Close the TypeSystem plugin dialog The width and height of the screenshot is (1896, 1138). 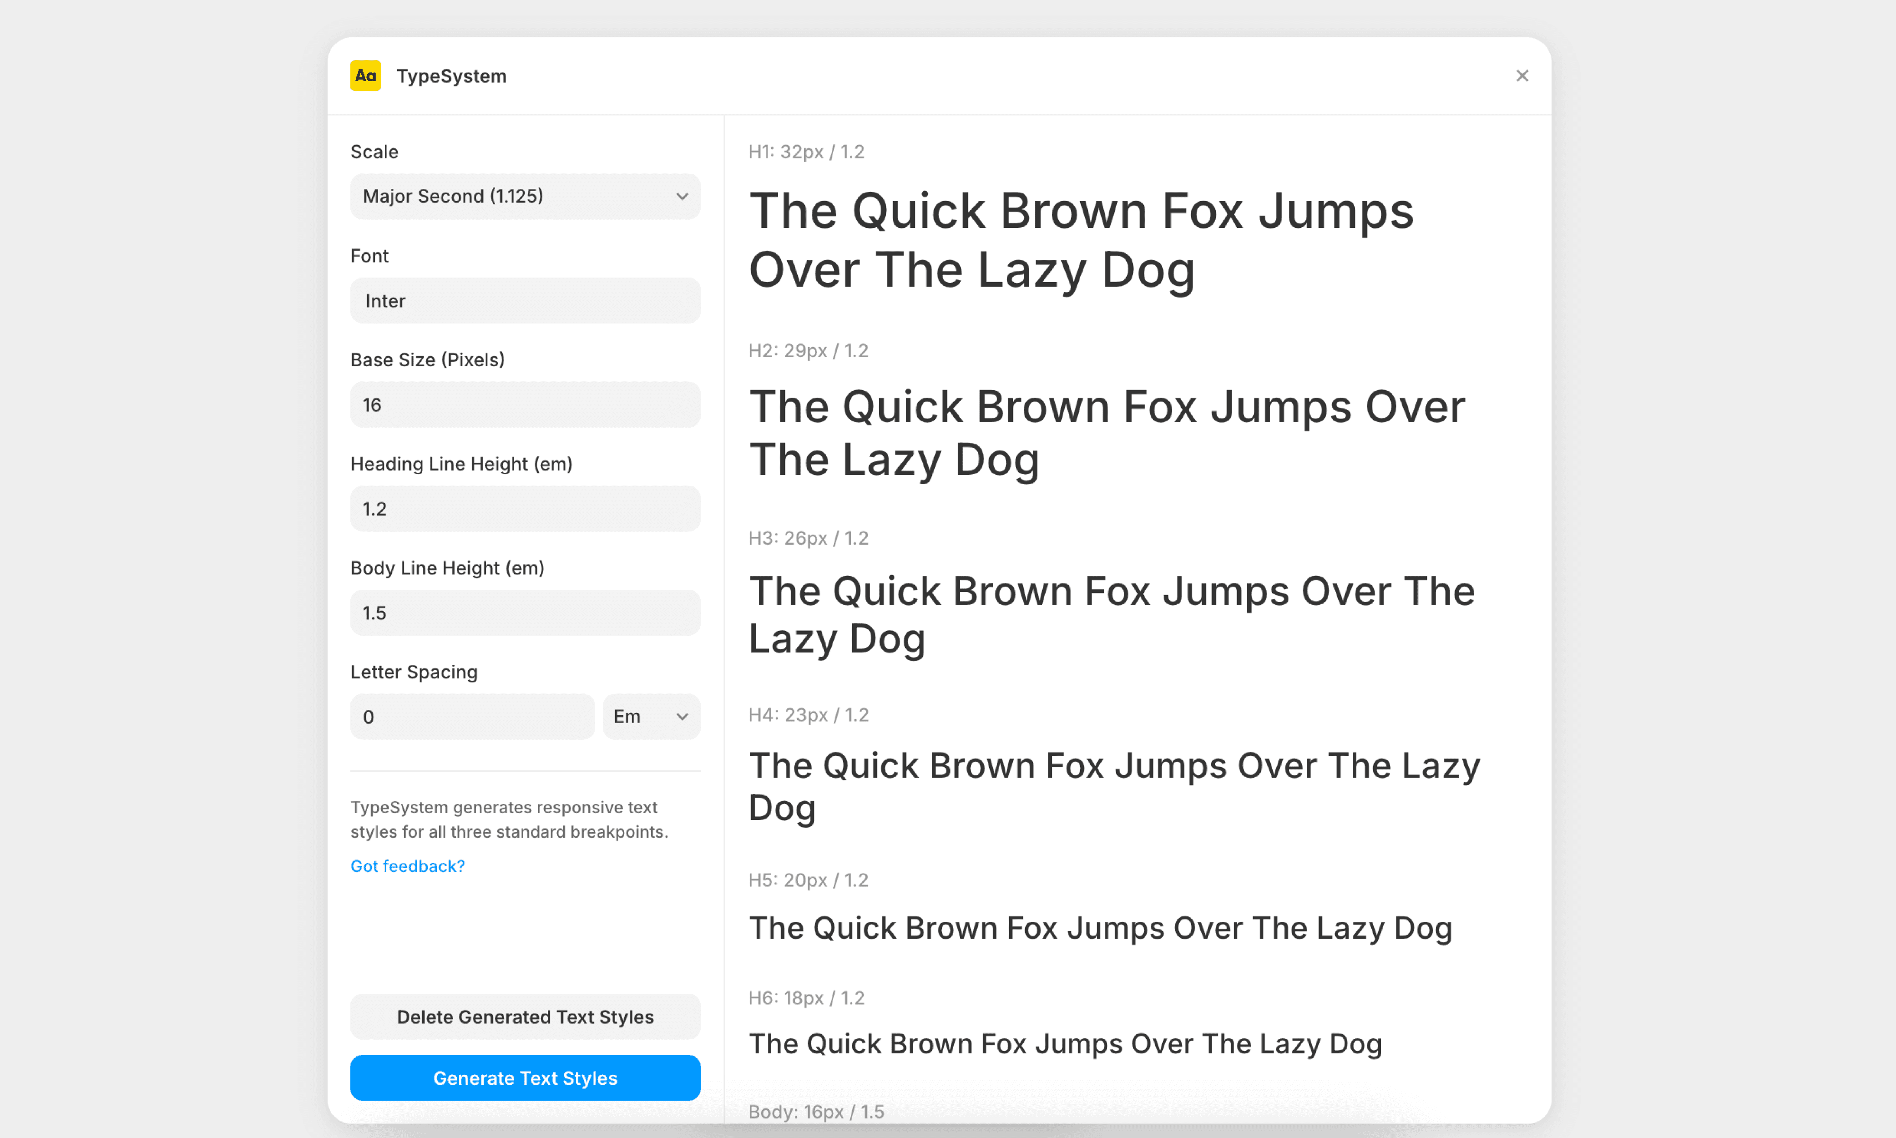1522,76
